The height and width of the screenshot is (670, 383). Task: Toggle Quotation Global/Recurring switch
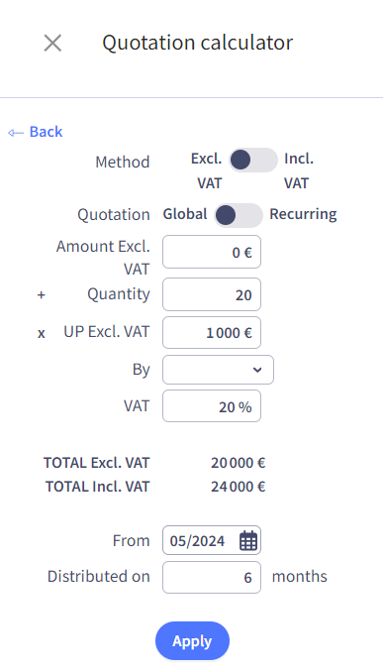coord(239,215)
